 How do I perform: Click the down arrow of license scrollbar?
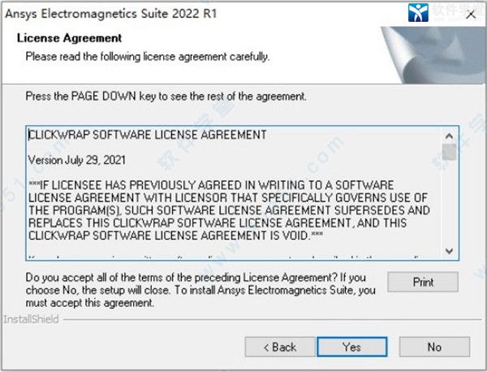pos(449,250)
